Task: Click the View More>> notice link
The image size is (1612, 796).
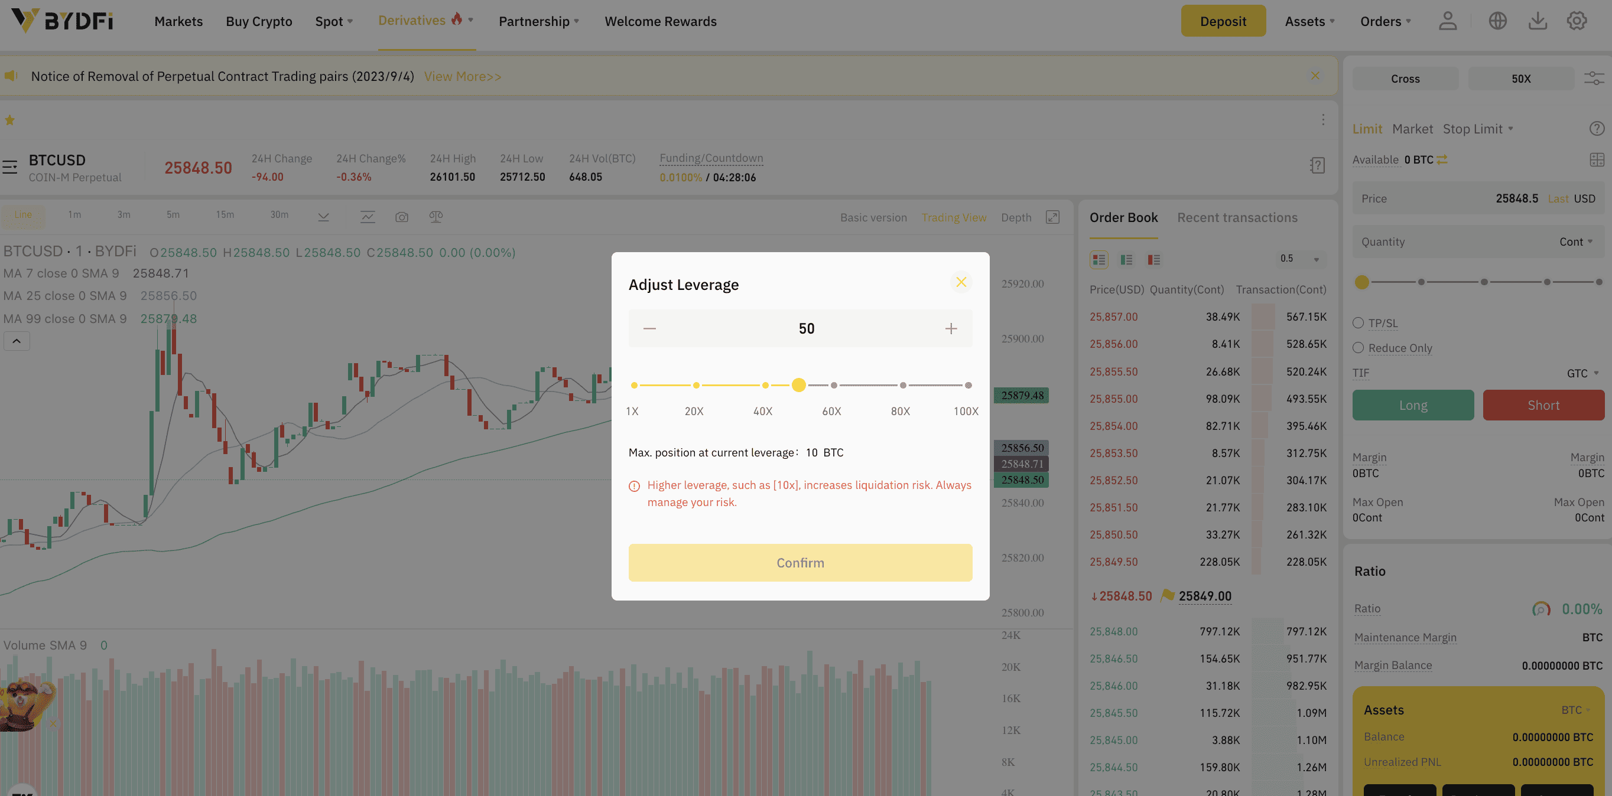Action: coord(463,76)
